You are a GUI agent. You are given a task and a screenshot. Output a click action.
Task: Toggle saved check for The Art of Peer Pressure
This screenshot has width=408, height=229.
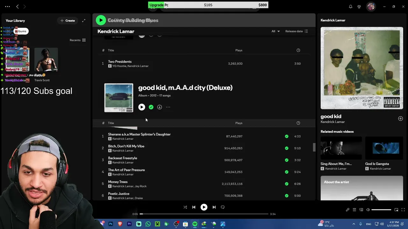(287, 172)
